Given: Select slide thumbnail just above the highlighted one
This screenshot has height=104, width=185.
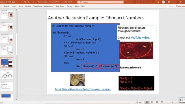Looking at the screenshot, I should pos(7,51).
